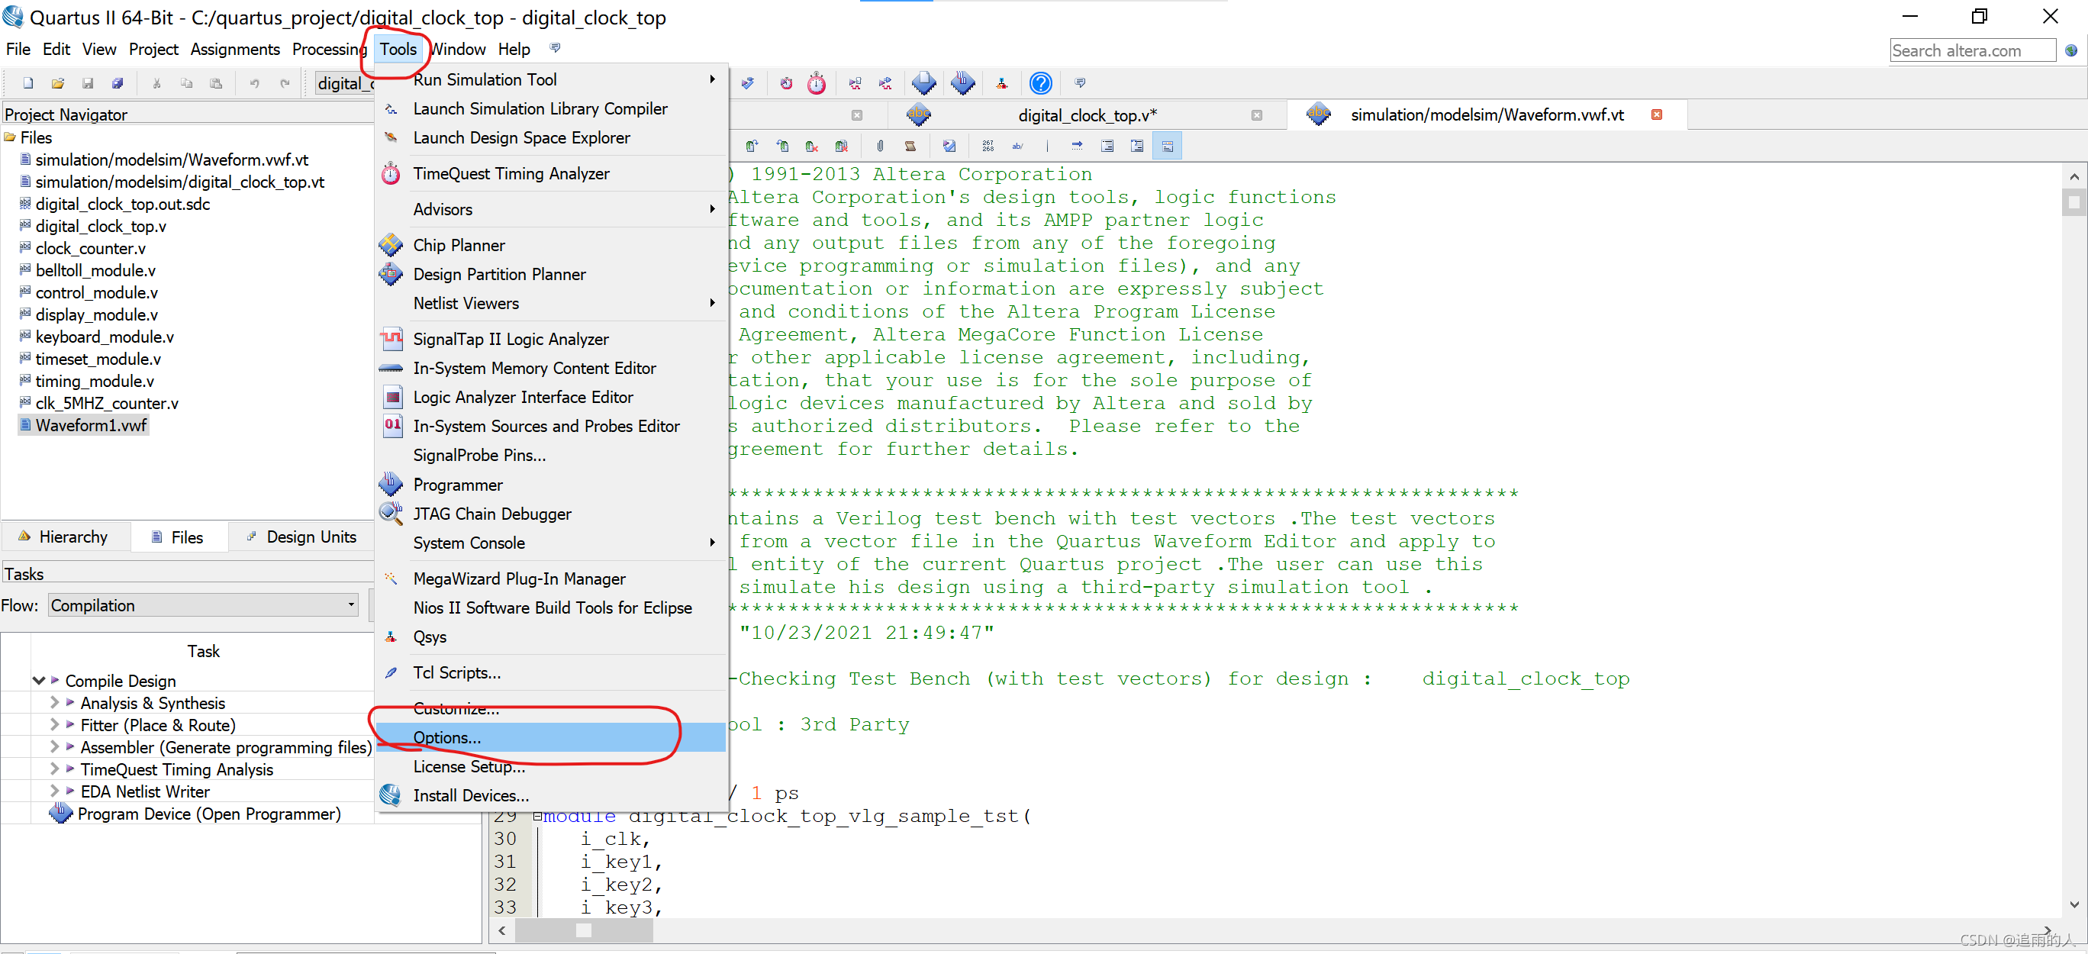Image resolution: width=2088 pixels, height=954 pixels.
Task: Click the horizontal scrollbar thumb in editor
Action: tap(584, 930)
